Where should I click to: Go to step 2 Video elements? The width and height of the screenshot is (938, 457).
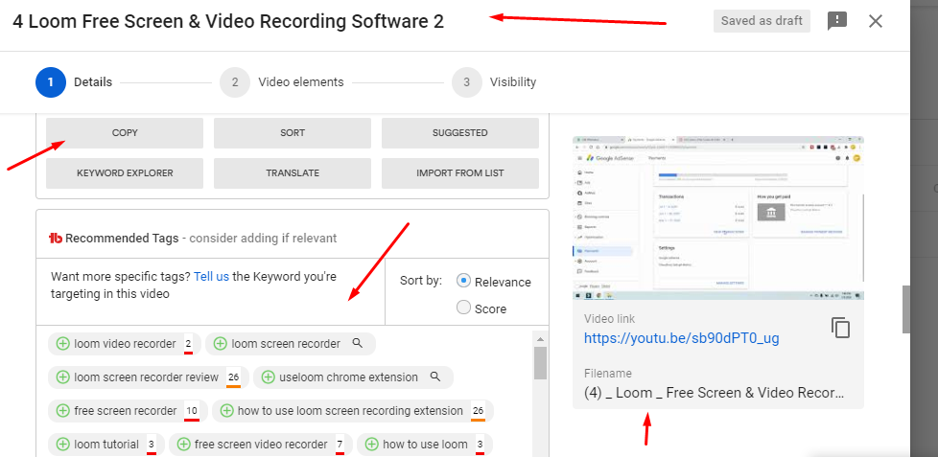[x=282, y=82]
